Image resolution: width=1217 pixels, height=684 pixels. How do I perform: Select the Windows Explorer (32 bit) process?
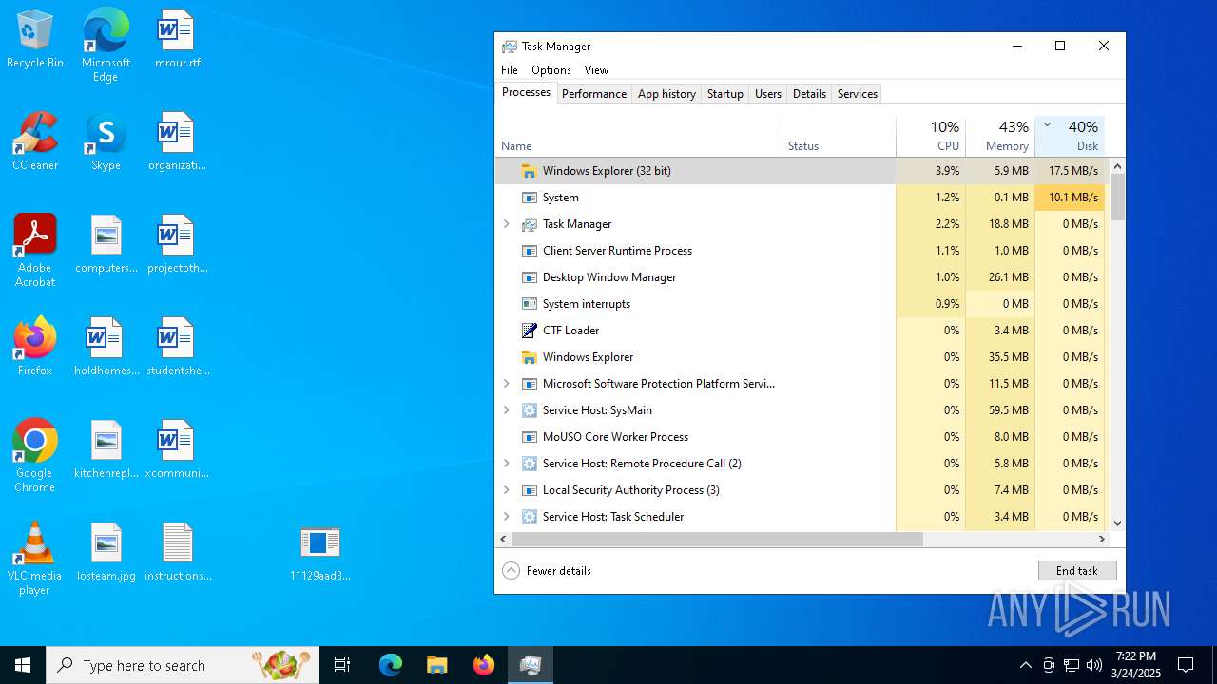point(800,171)
